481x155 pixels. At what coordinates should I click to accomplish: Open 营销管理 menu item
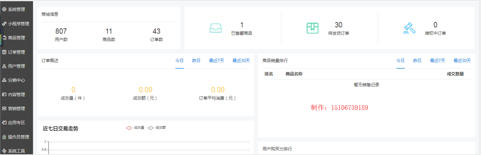click(x=16, y=108)
